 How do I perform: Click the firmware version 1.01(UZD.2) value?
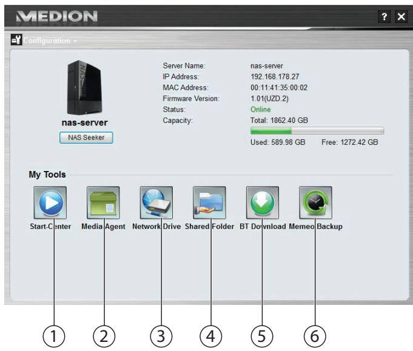point(269,99)
